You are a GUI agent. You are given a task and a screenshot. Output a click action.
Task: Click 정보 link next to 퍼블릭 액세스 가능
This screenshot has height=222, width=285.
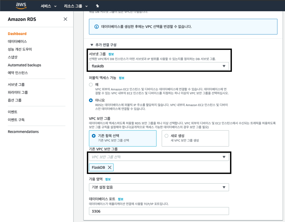click(x=122, y=78)
